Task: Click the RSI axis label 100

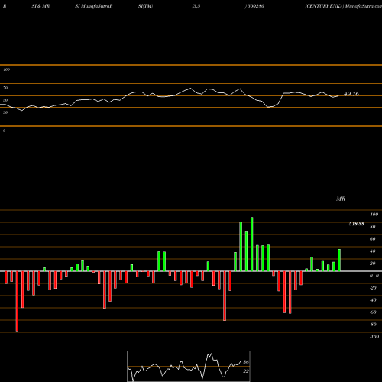Action: coord(6,70)
